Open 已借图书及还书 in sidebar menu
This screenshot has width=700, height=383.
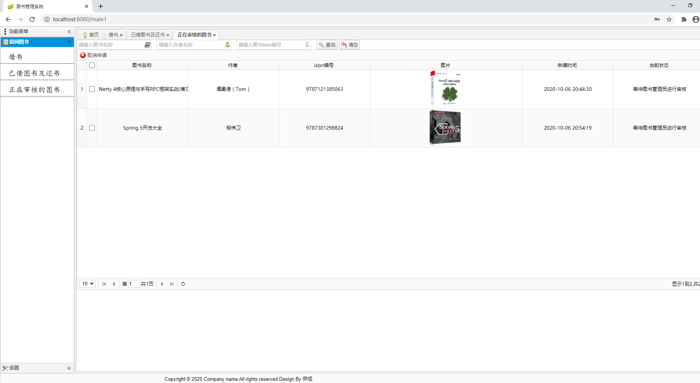[x=34, y=73]
